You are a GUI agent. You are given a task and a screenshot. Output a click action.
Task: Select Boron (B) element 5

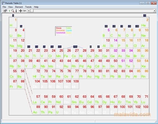pos(106,33)
